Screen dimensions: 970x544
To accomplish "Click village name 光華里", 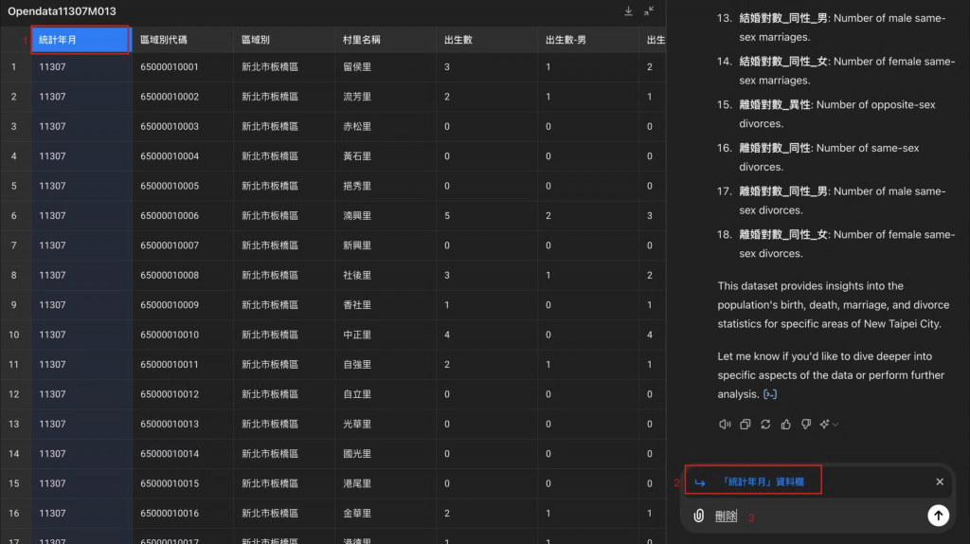I will [357, 424].
